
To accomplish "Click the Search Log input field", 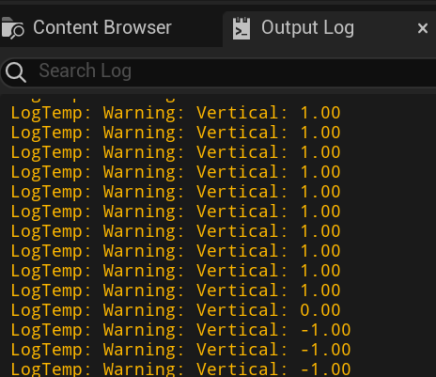I will [x=219, y=71].
